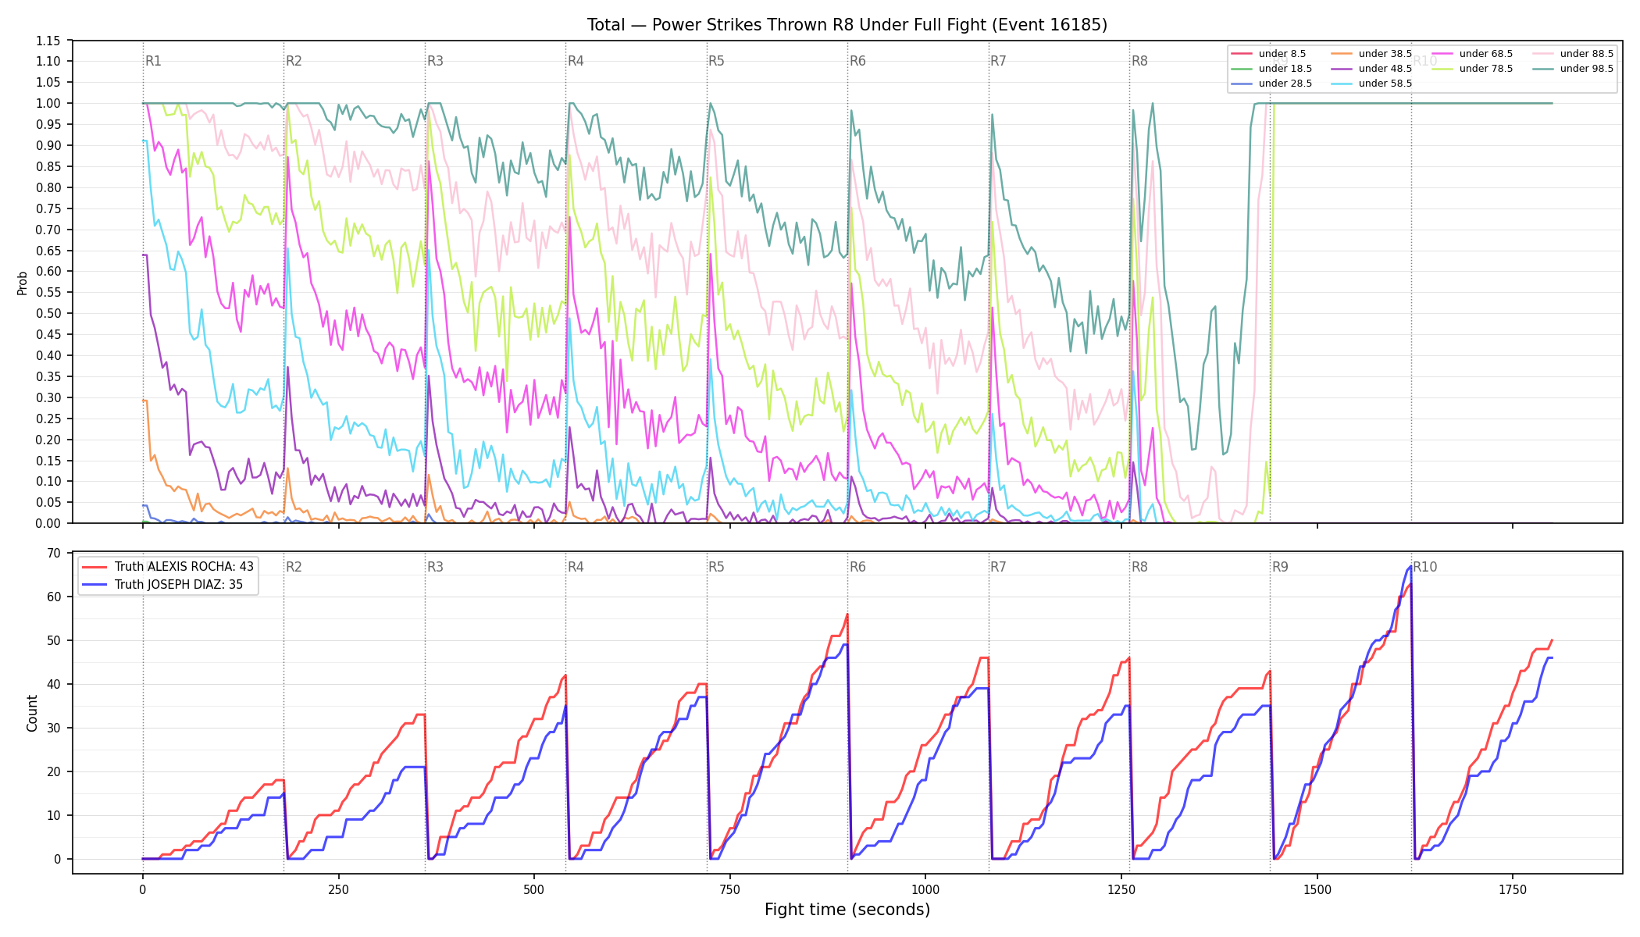
Task: Click 'Truth ALEXIS ROCHA: 43' legend text
Action: coord(184,567)
